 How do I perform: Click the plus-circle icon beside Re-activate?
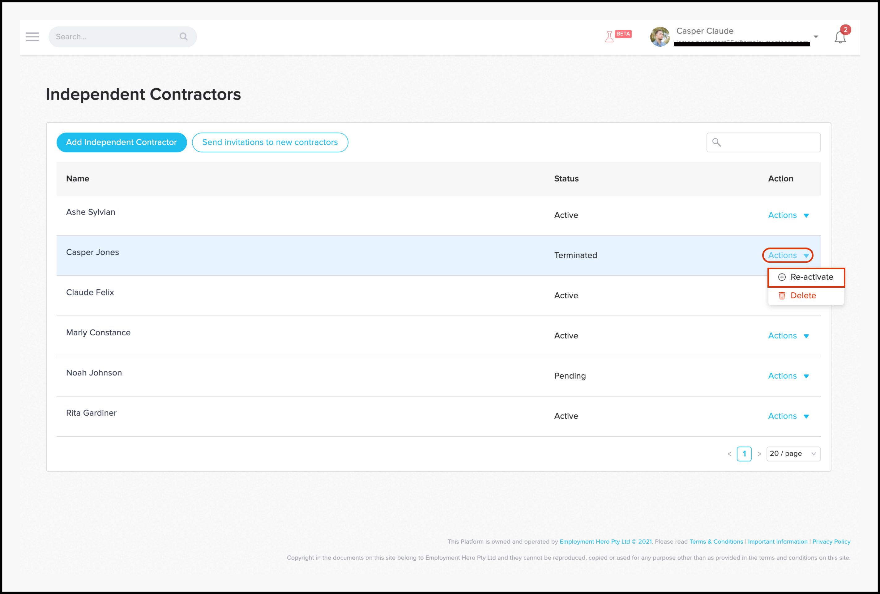782,277
